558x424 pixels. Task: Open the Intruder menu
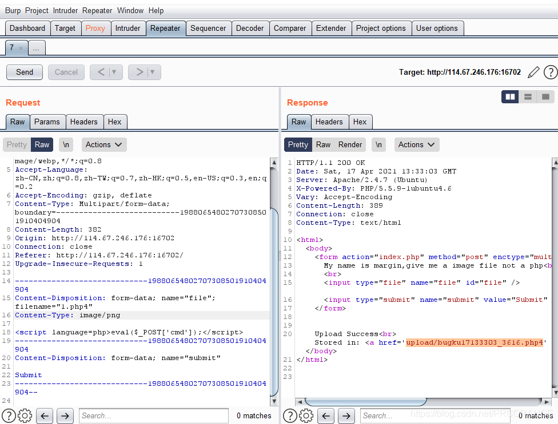tap(66, 11)
